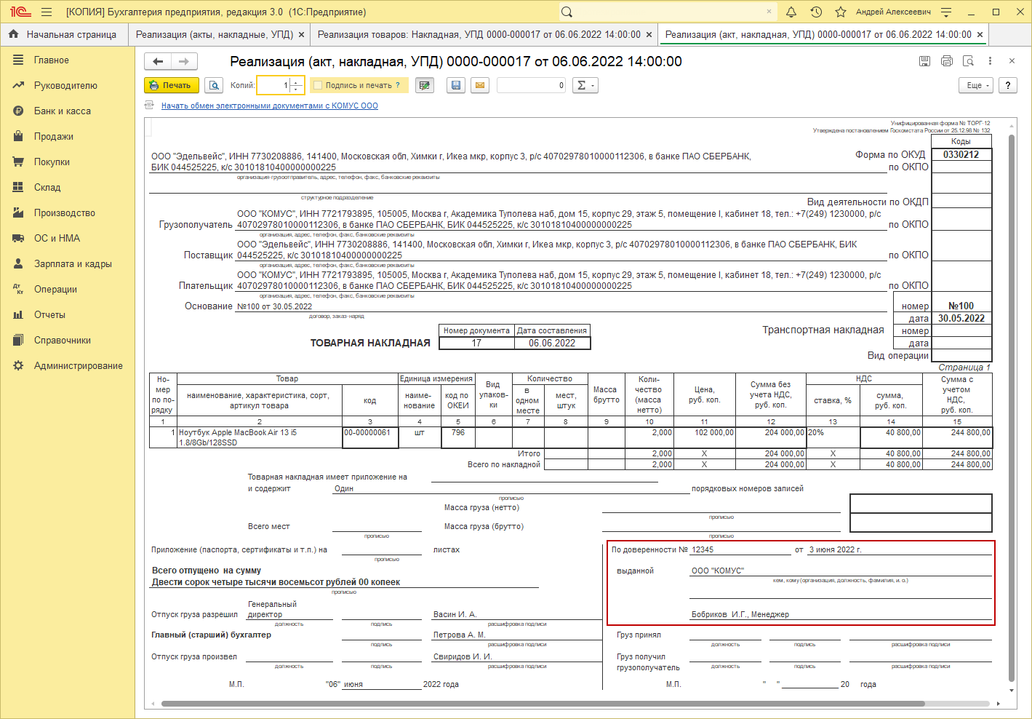This screenshot has height=719, width=1032.
Task: Close the Реализация товаров: Накладная tab
Action: (x=649, y=34)
